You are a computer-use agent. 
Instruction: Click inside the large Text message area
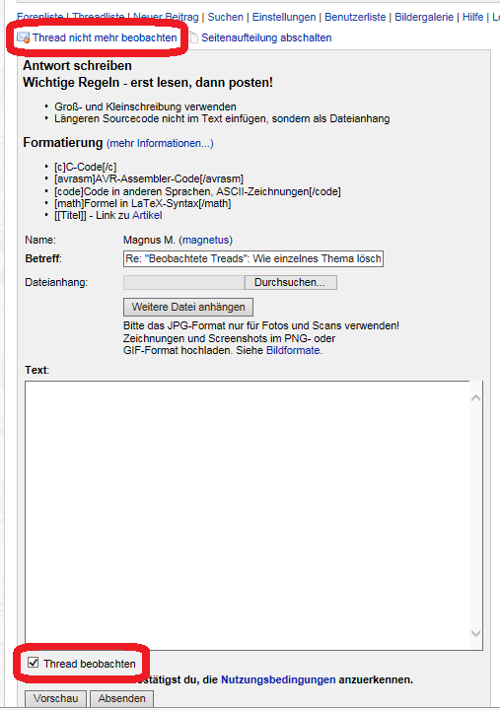247,516
